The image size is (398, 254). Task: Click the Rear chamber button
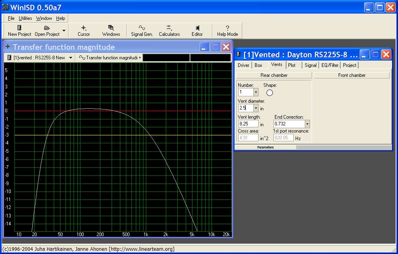[274, 75]
